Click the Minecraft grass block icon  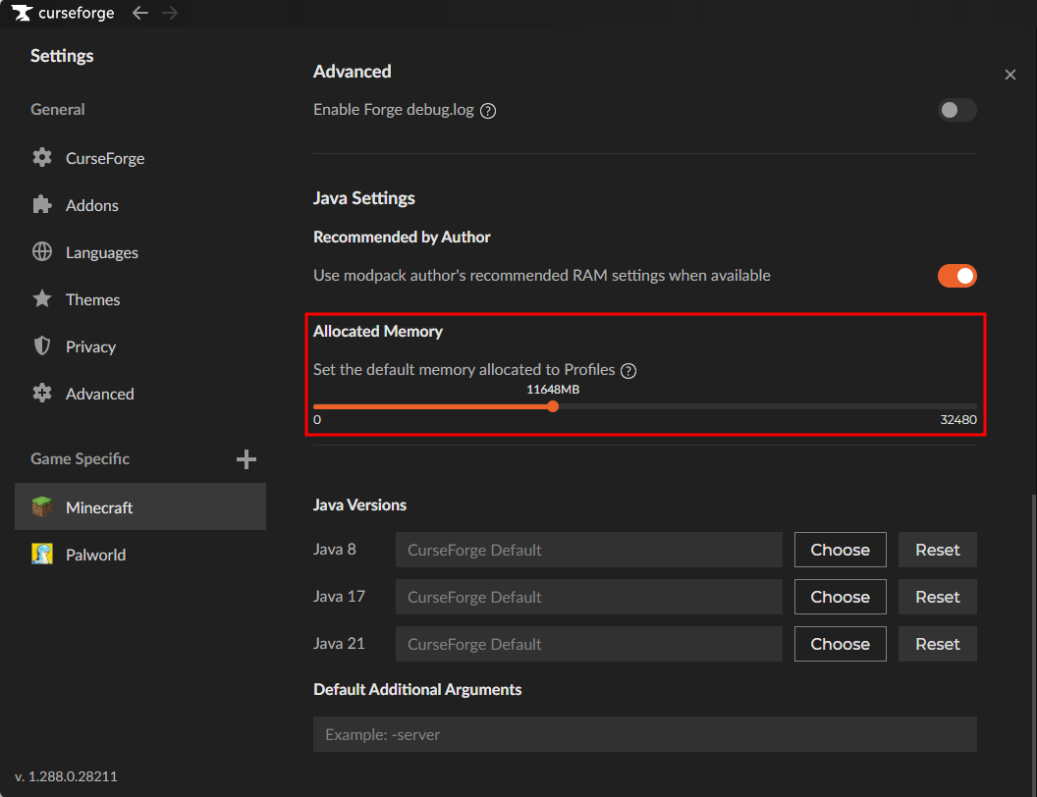point(42,506)
